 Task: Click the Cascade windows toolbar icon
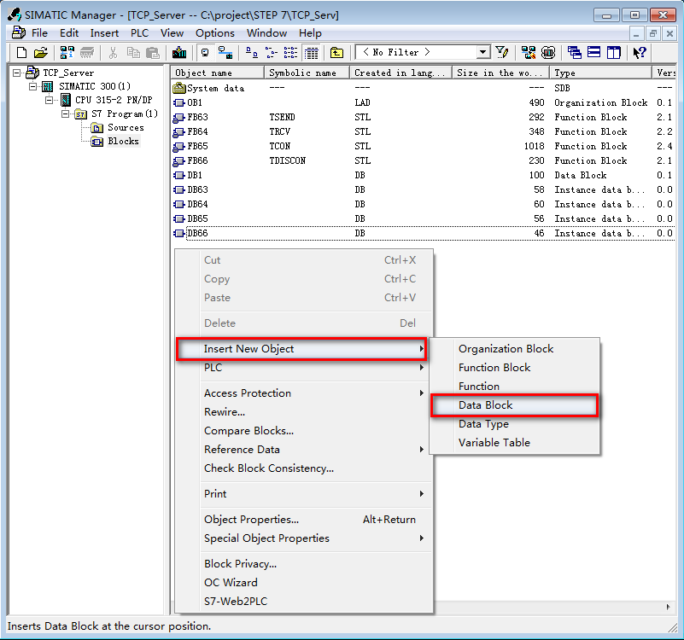click(574, 53)
